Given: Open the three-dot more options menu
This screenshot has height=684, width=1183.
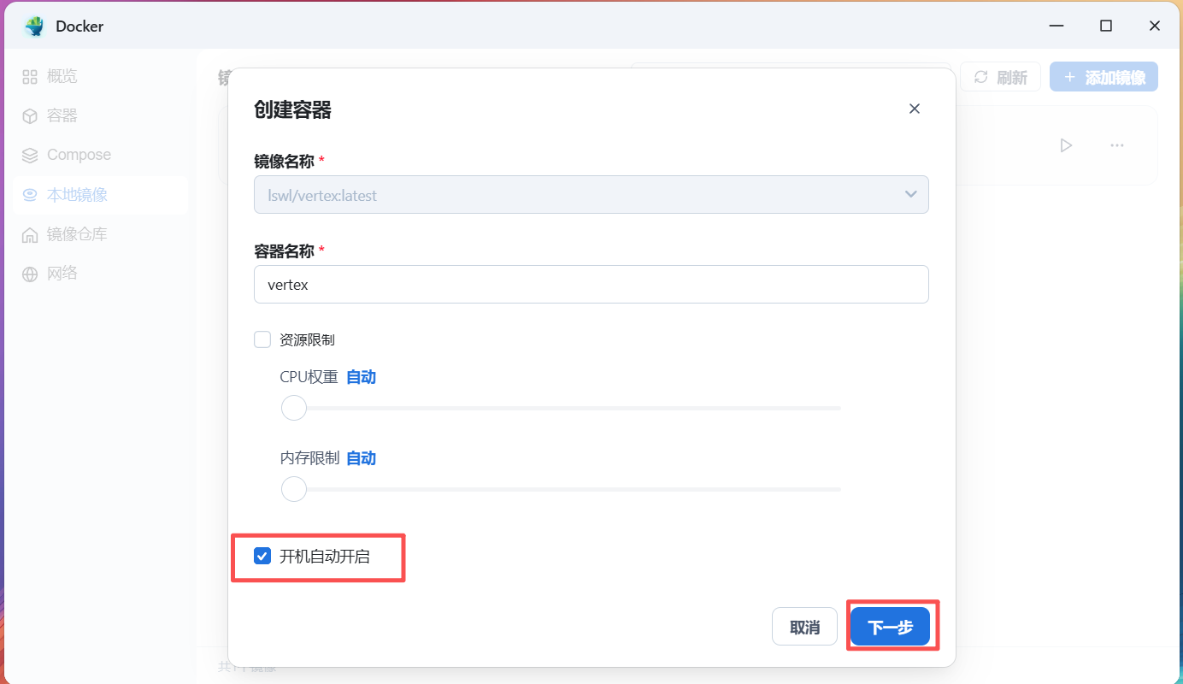Looking at the screenshot, I should click(x=1116, y=145).
